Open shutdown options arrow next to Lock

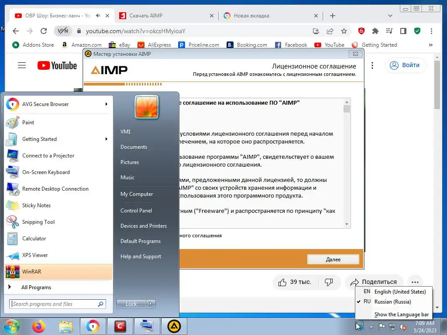pyautogui.click(x=151, y=304)
